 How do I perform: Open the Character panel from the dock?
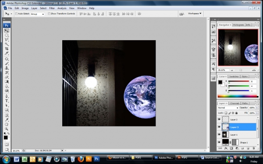point(213,64)
